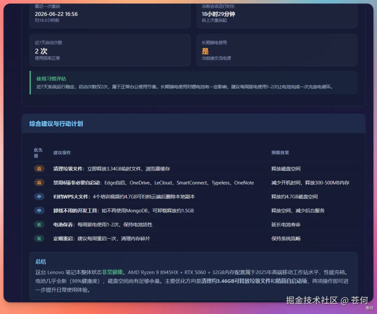Click the 释放磁盘空间 expected effect cell
Viewport: 377px width, 314px height.
tap(286, 169)
